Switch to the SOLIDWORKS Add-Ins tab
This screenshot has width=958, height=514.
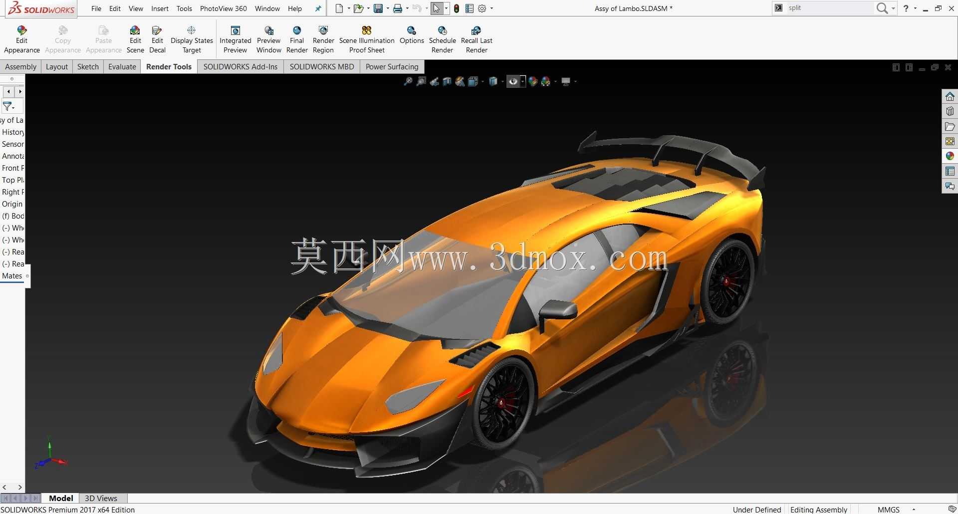click(240, 66)
